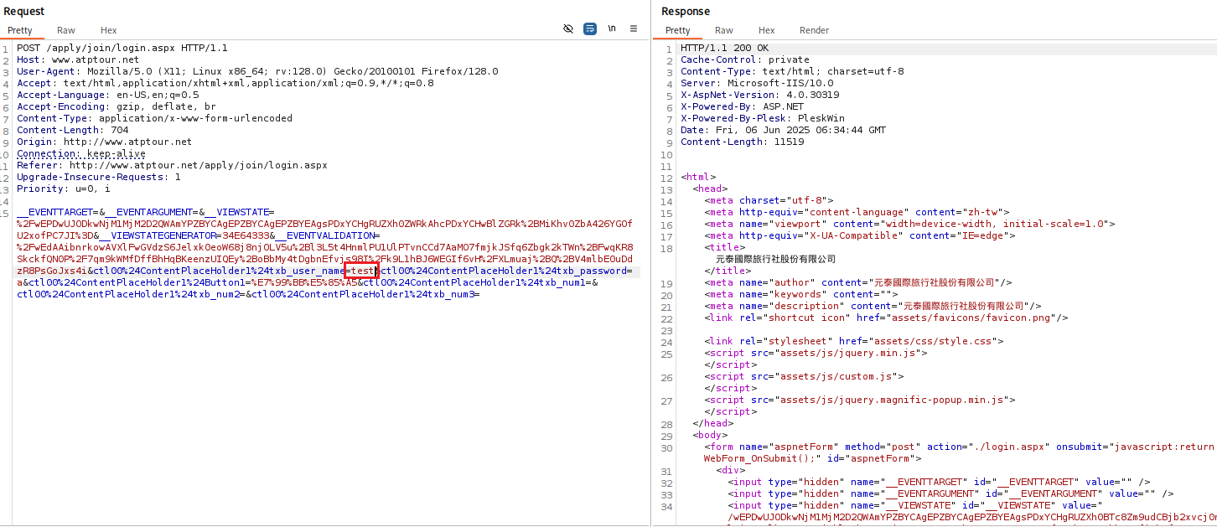Click the X-AspNet-Version: 4.0.30319 header
The width and height of the screenshot is (1217, 527).
click(x=759, y=95)
